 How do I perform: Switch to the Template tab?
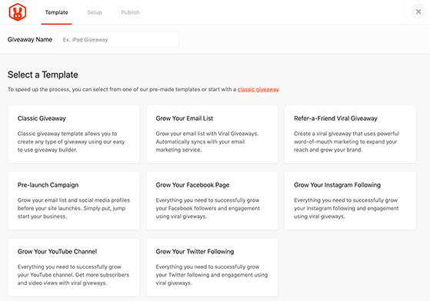click(56, 12)
